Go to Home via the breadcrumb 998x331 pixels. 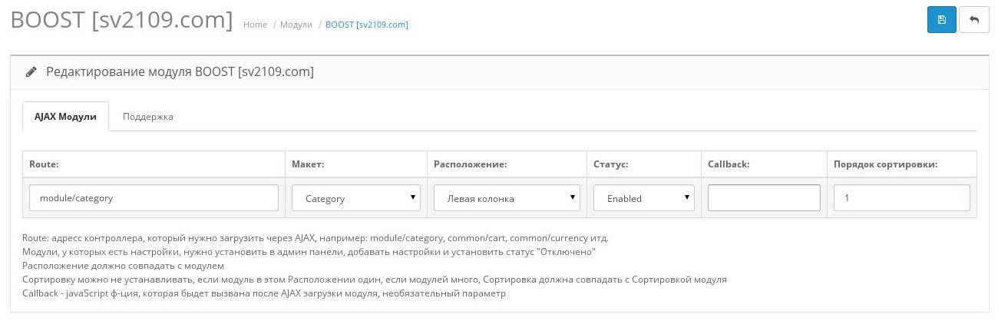[x=255, y=25]
